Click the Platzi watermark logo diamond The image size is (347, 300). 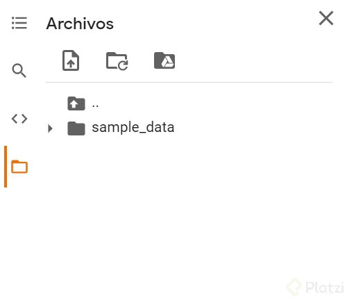(294, 287)
